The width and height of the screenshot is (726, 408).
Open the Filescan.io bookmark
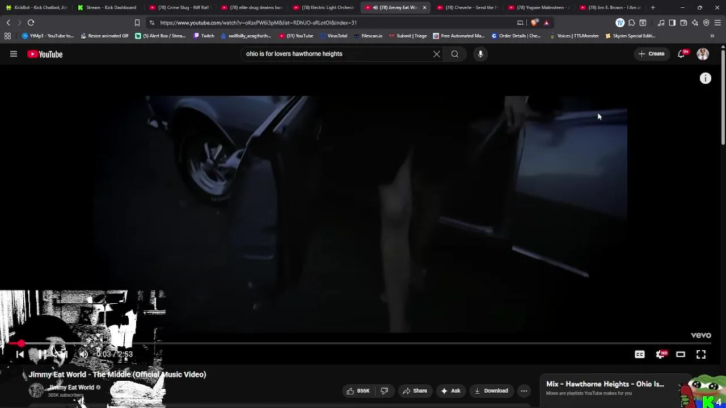coord(368,36)
